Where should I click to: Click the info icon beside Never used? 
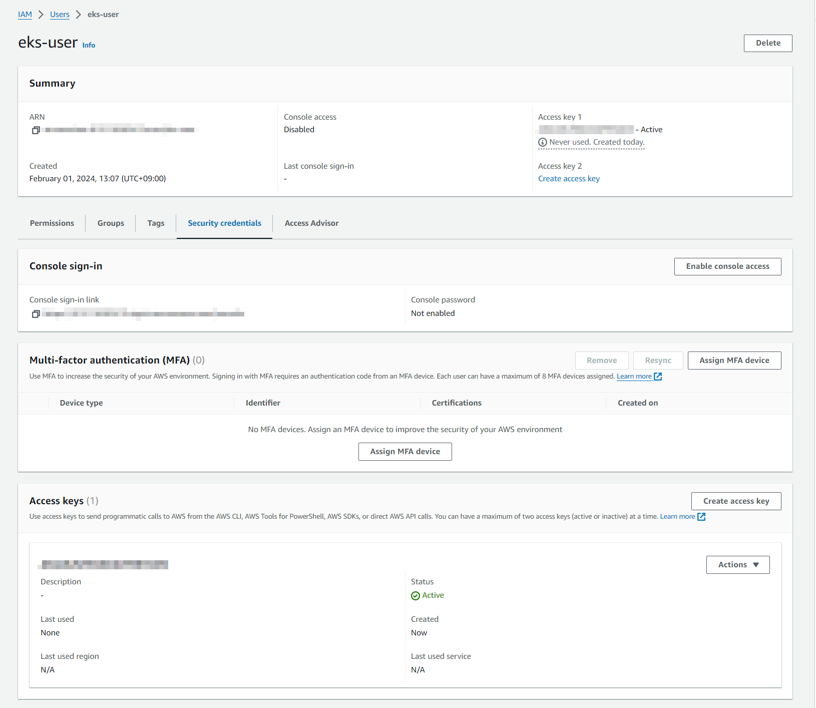pos(542,143)
